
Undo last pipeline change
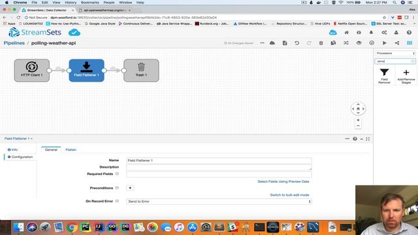297,43
